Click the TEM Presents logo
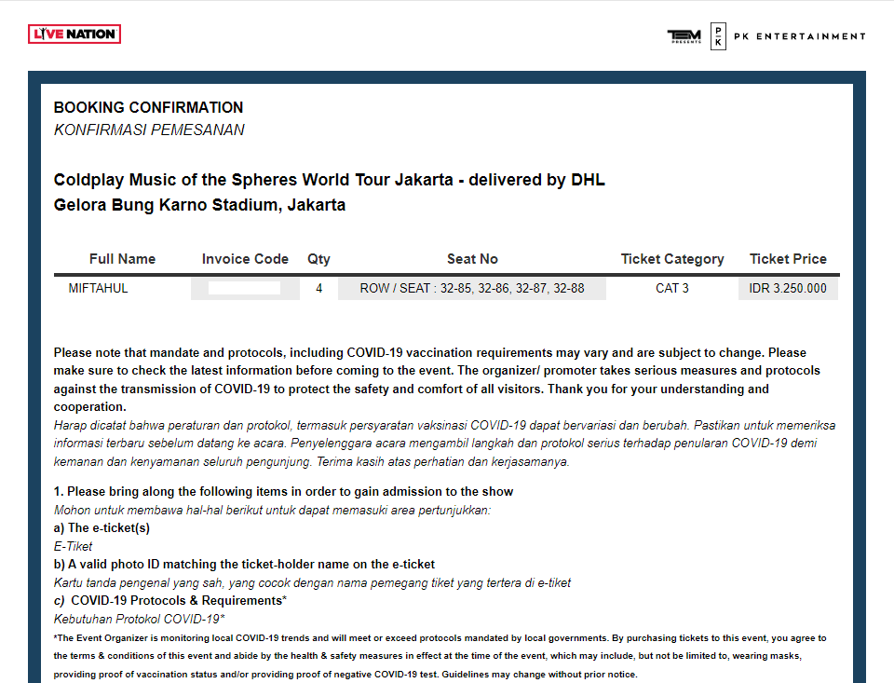The image size is (894, 683). (x=684, y=36)
